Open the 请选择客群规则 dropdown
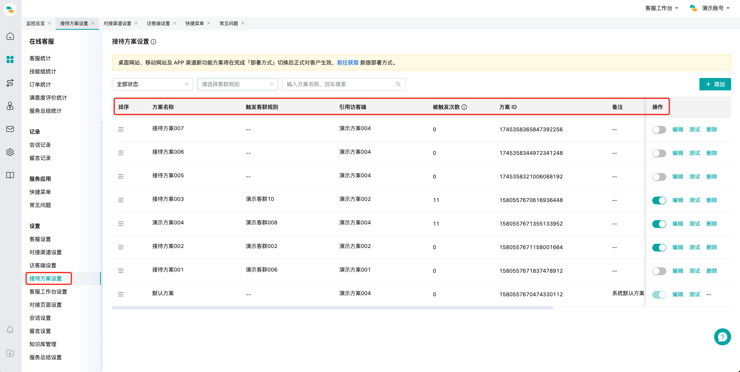Screen dimensions: 740x372 pyautogui.click(x=238, y=84)
